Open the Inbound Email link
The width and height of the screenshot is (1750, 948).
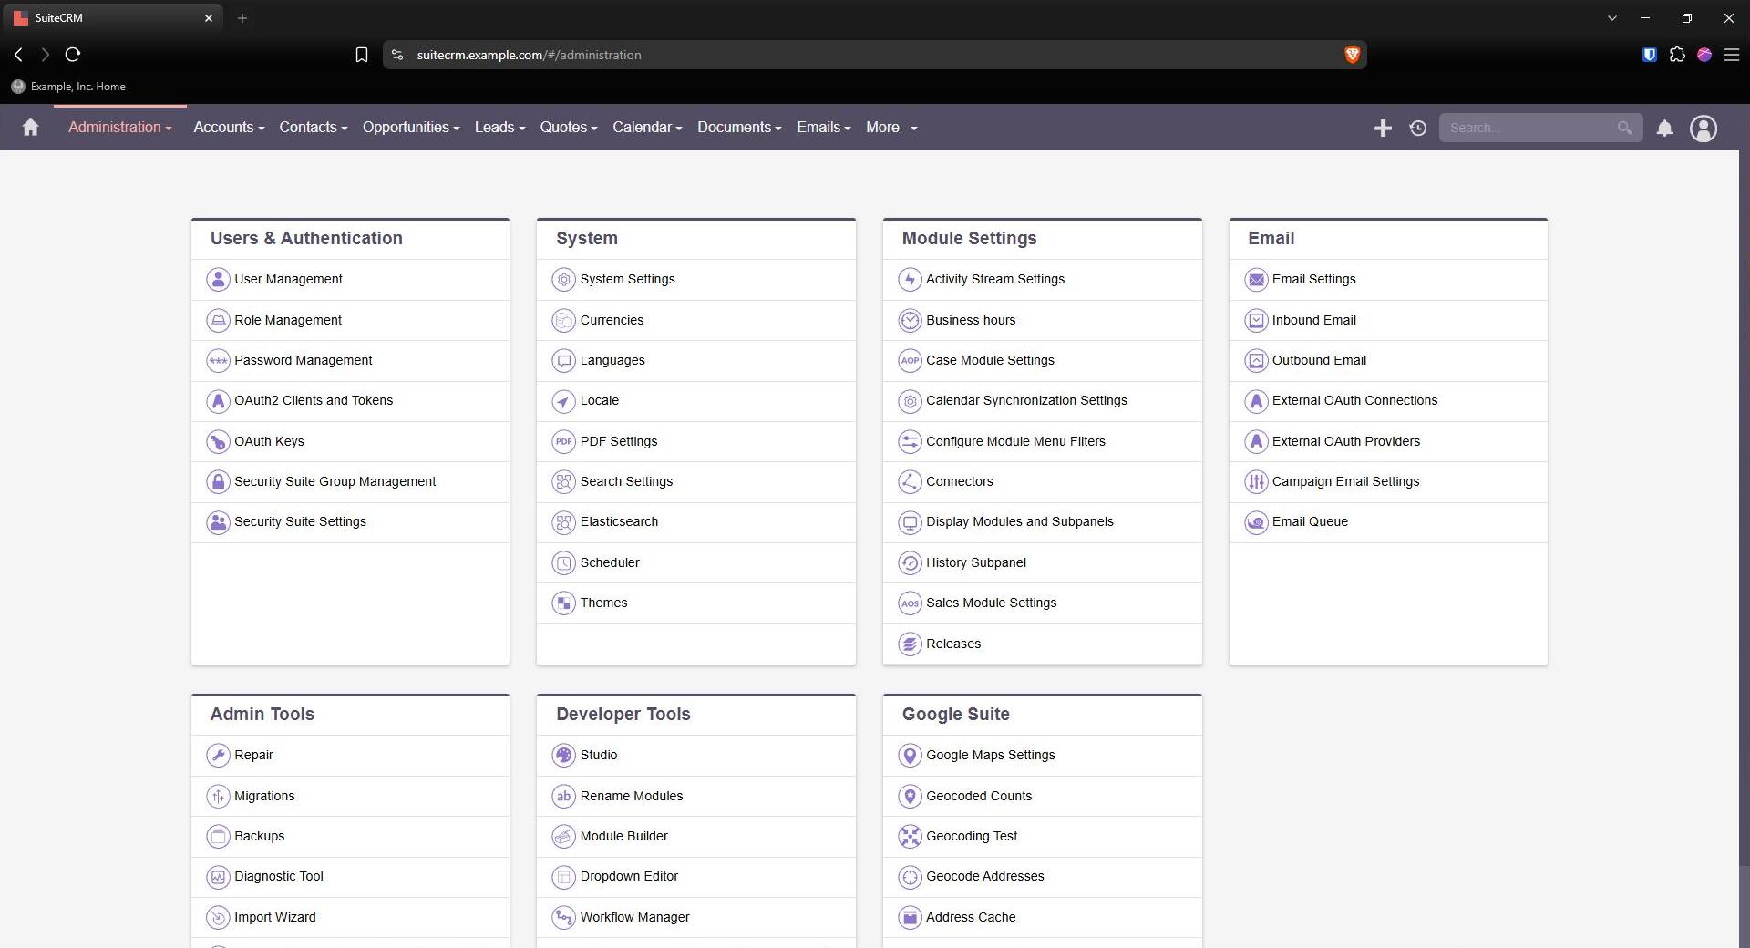1313,320
